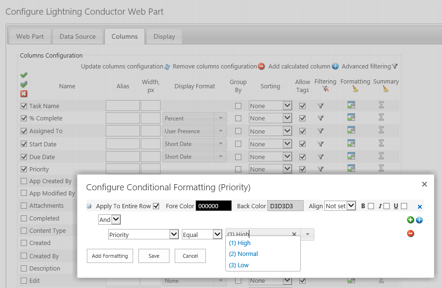This screenshot has height=288, width=442.
Task: Add condition with green plus icon
Action: [x=410, y=220]
